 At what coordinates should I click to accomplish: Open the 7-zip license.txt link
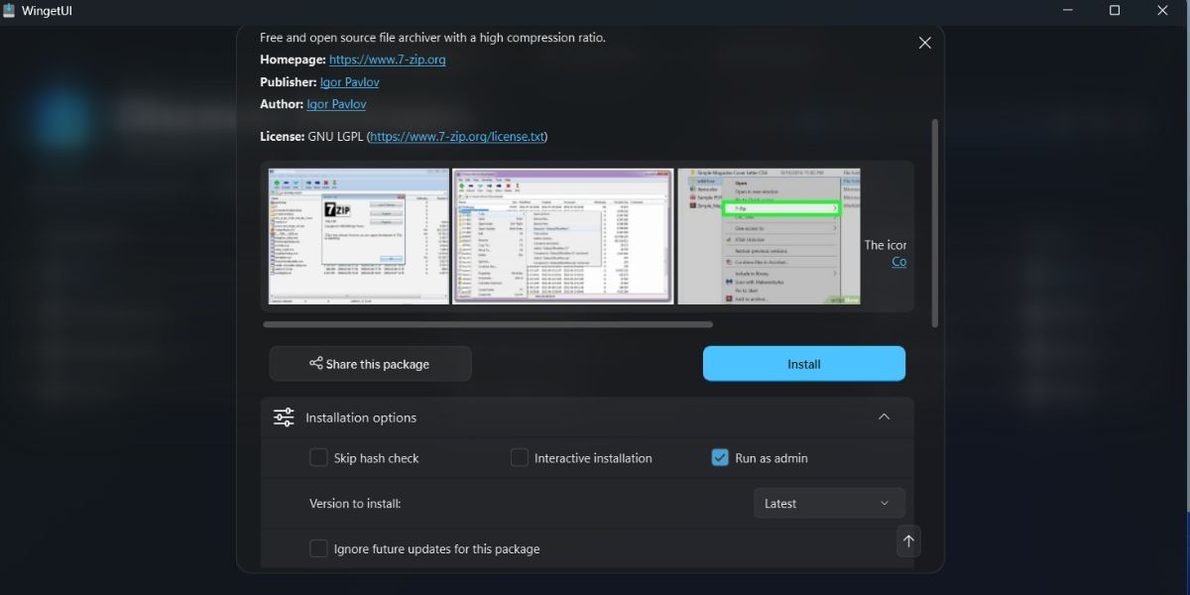[457, 137]
